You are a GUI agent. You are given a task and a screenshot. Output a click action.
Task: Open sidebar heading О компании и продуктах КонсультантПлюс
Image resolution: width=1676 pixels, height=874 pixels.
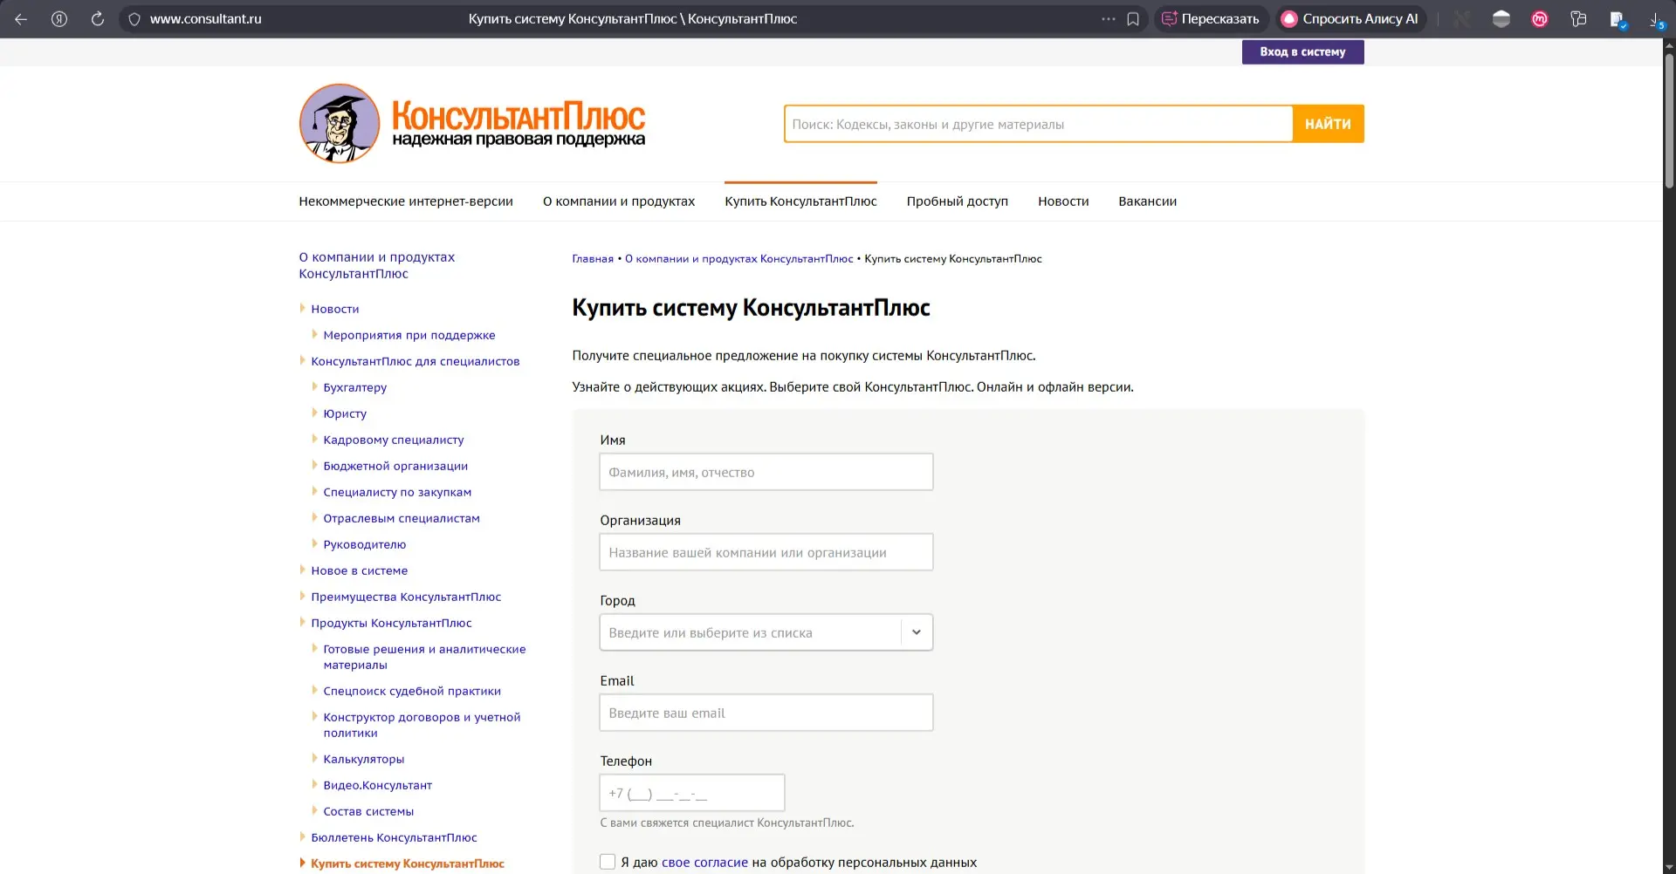[376, 265]
